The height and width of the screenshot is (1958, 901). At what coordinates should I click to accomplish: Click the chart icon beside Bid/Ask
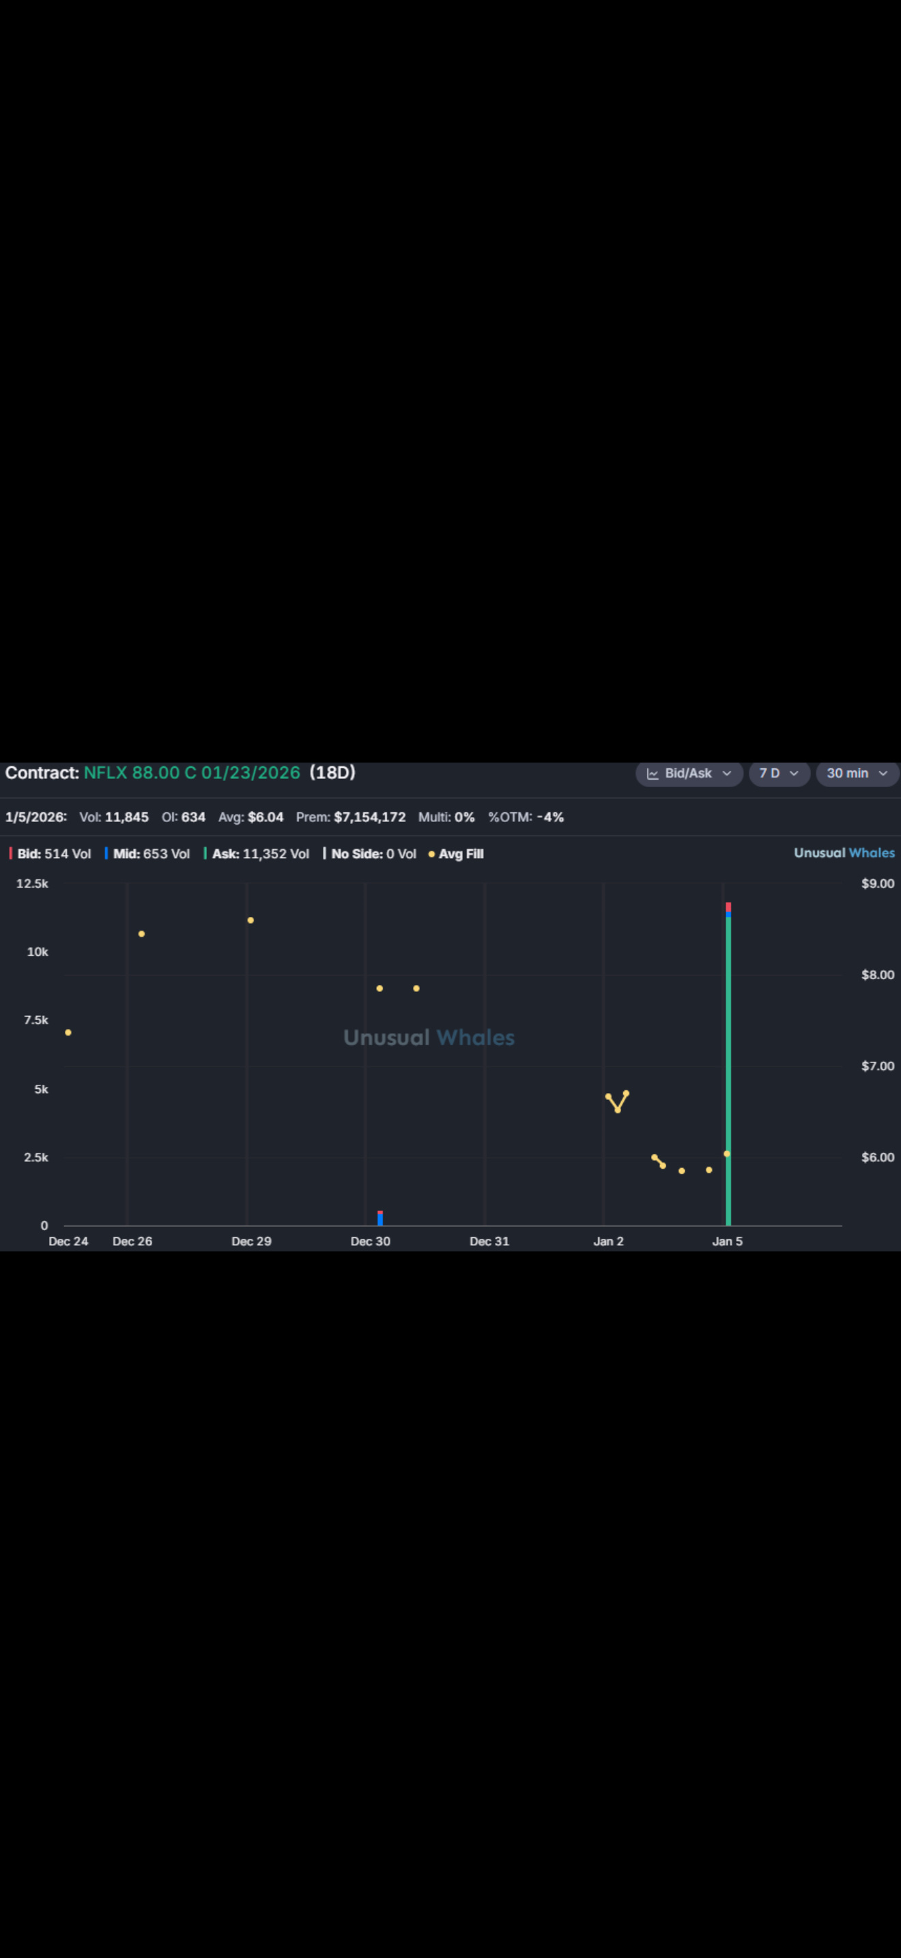(653, 773)
